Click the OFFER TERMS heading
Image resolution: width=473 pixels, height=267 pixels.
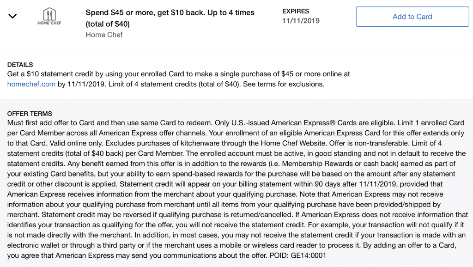(x=30, y=114)
